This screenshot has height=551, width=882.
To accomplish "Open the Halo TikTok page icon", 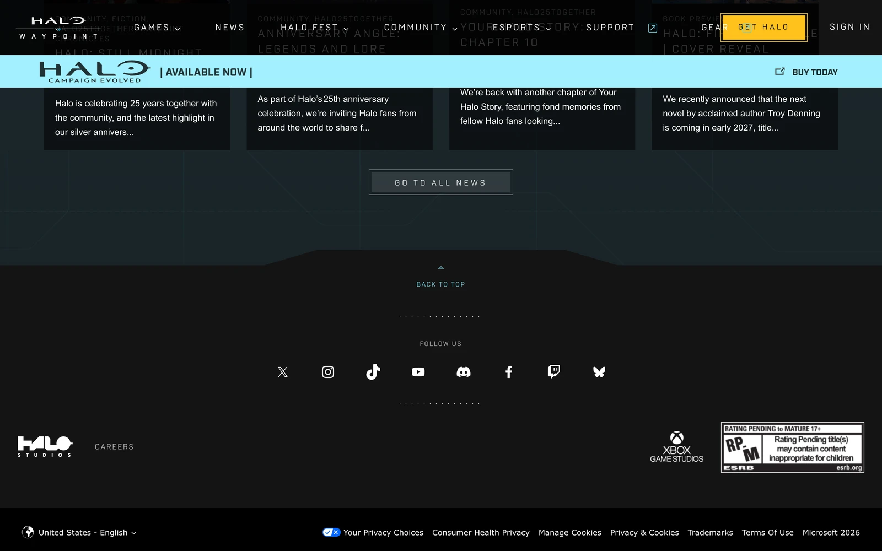I will tap(373, 372).
